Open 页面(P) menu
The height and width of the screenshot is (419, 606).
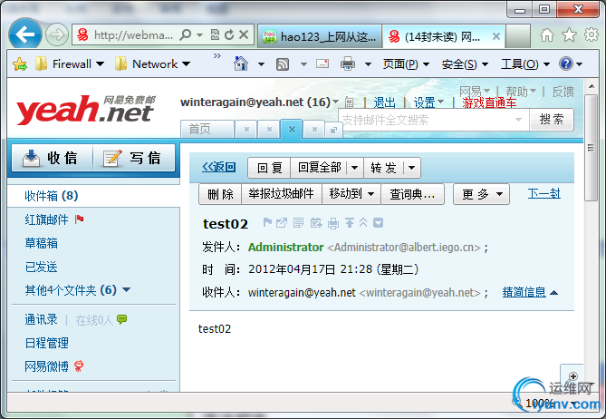tap(406, 63)
